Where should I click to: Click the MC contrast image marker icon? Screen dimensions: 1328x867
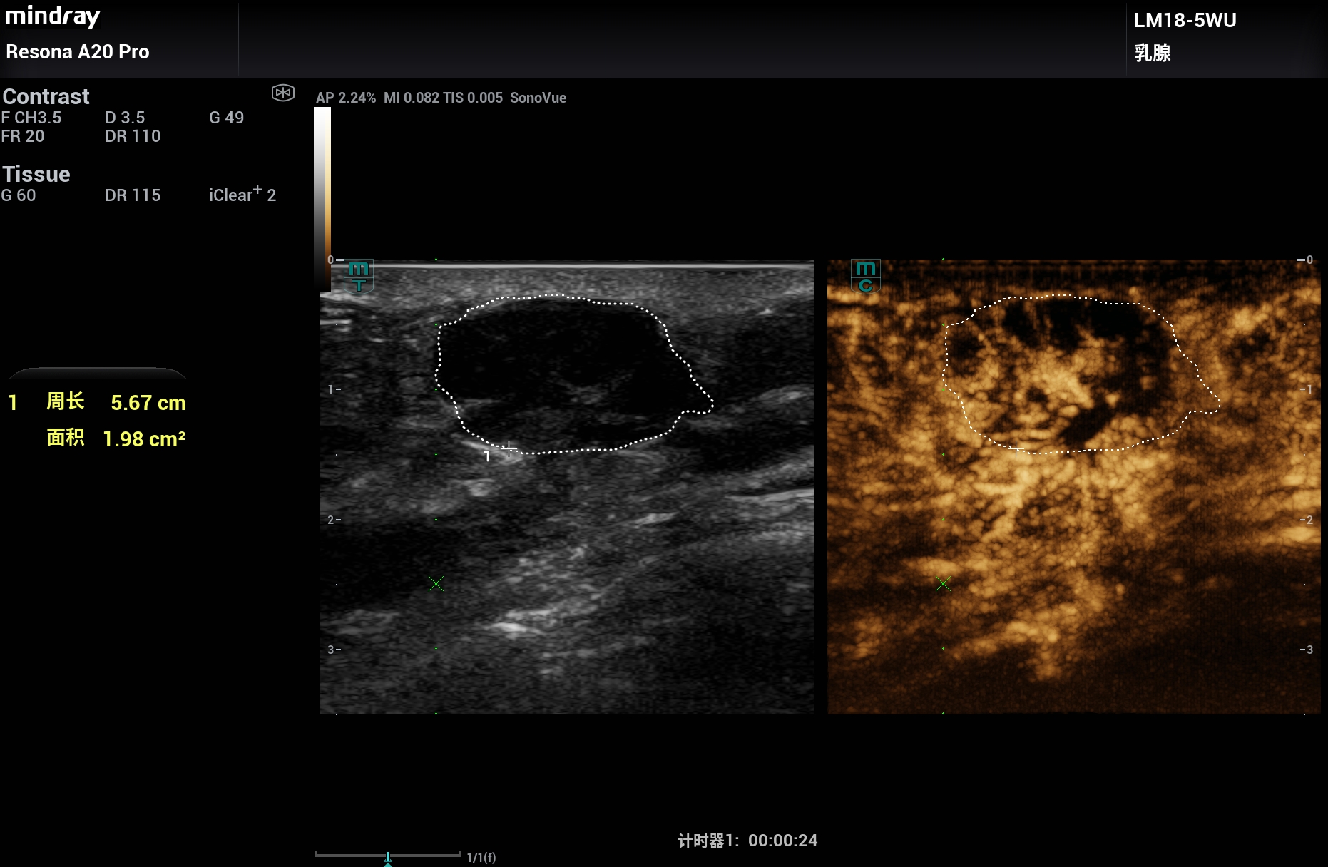pos(866,277)
